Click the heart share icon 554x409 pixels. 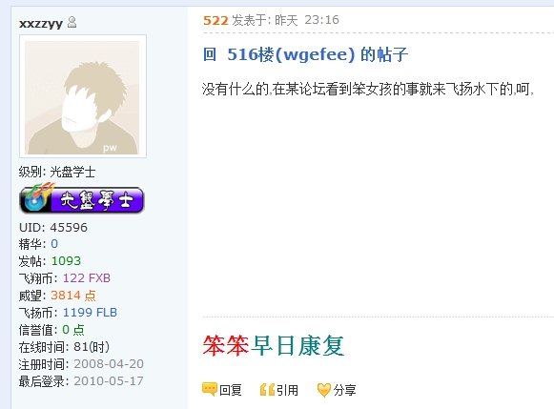click(323, 390)
